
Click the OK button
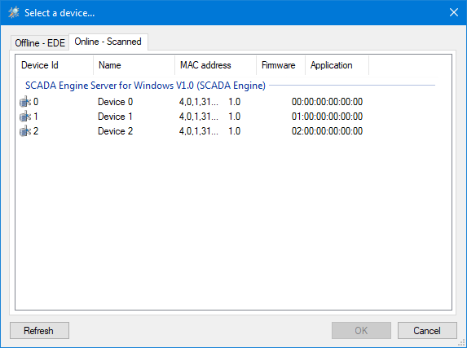click(361, 330)
